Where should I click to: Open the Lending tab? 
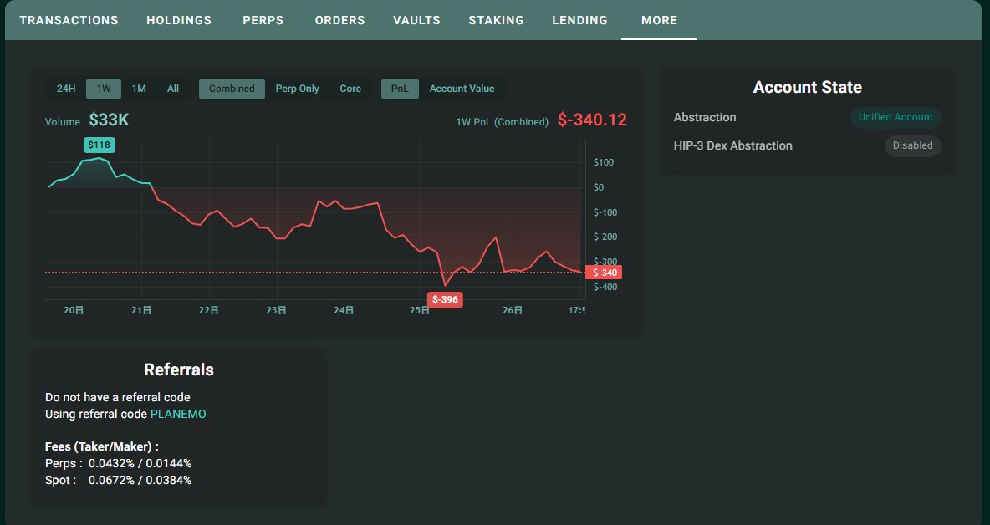[x=579, y=20]
